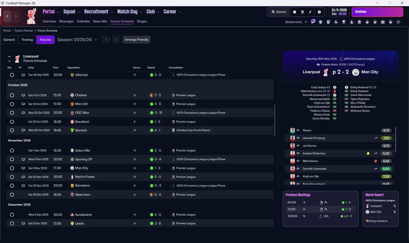Viewport: 409px width, 243px height.
Task: Click the fixture list vertical scrollbar
Action: [274, 120]
